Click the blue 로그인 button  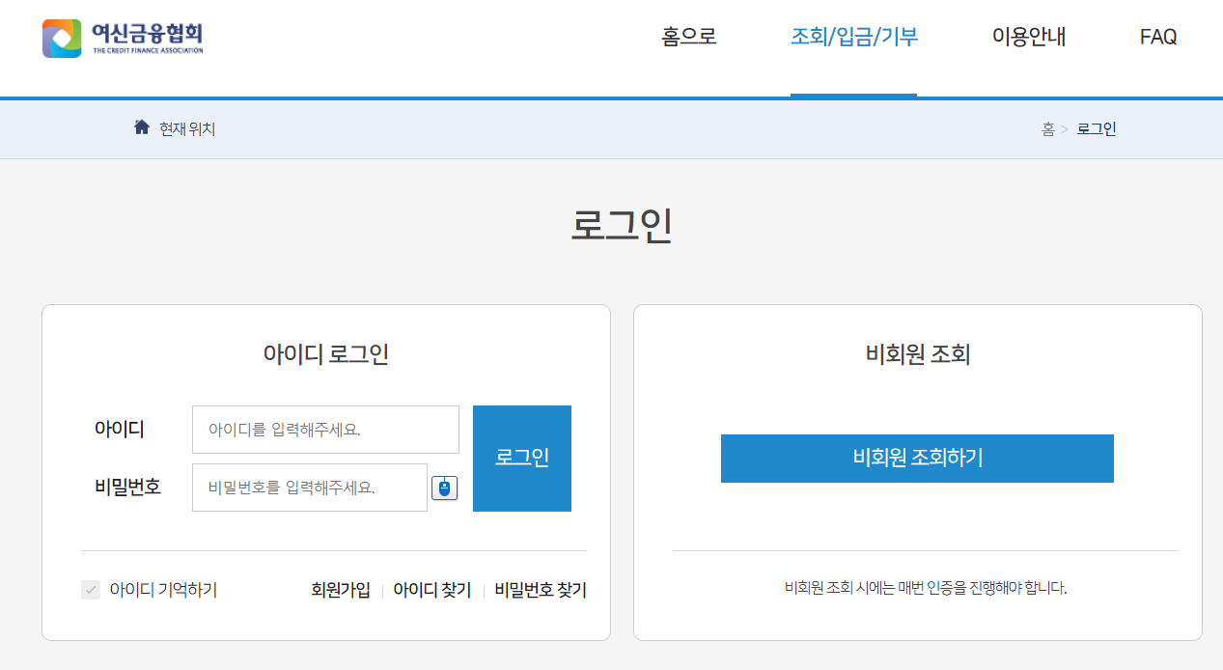pos(522,459)
